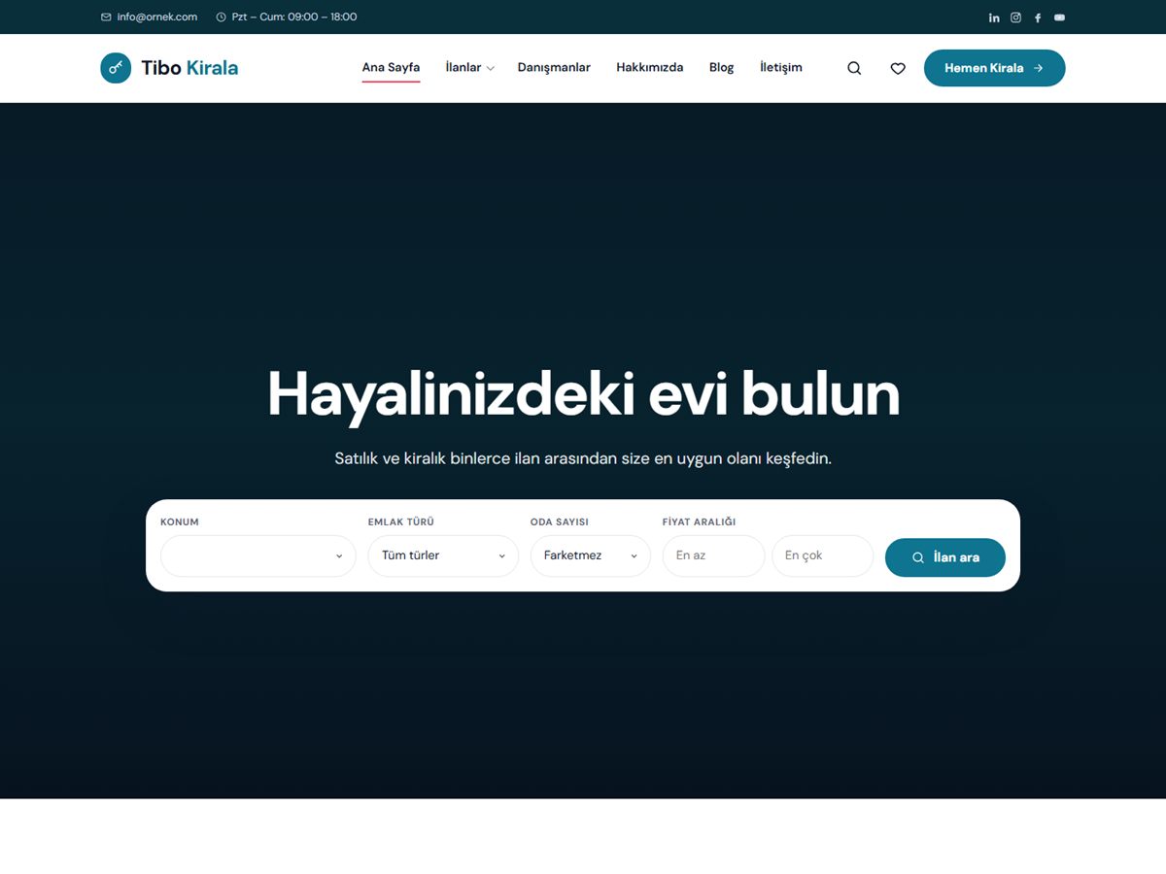
Task: Click the Hayalinizdeki evi bulun heading
Action: click(583, 395)
